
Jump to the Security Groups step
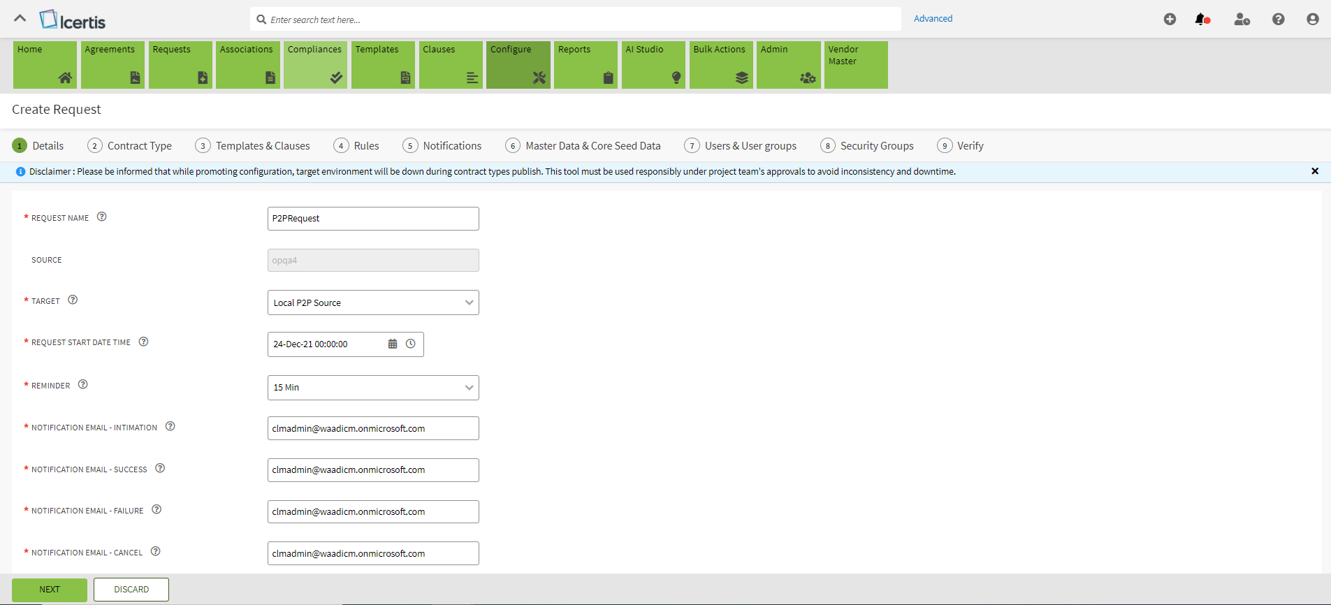click(x=867, y=145)
